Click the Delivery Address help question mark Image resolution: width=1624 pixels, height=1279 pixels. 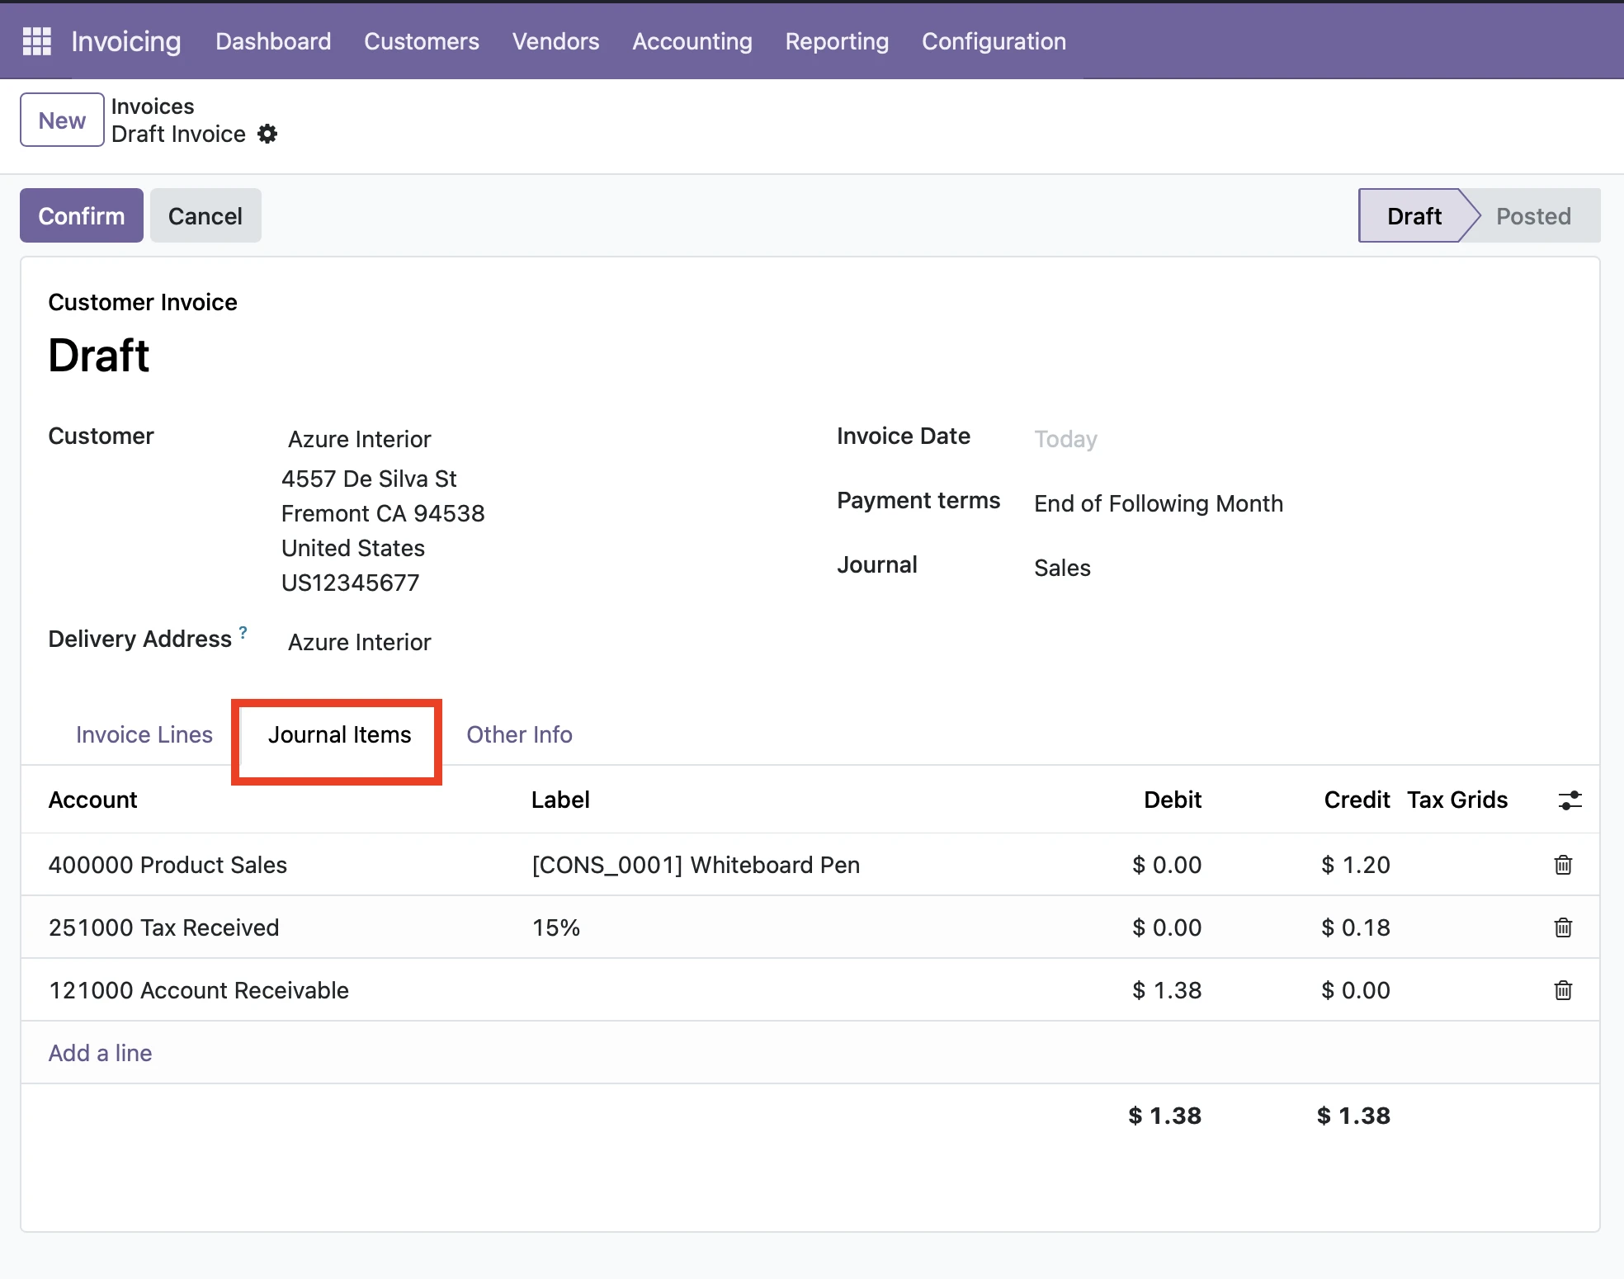pyautogui.click(x=242, y=634)
